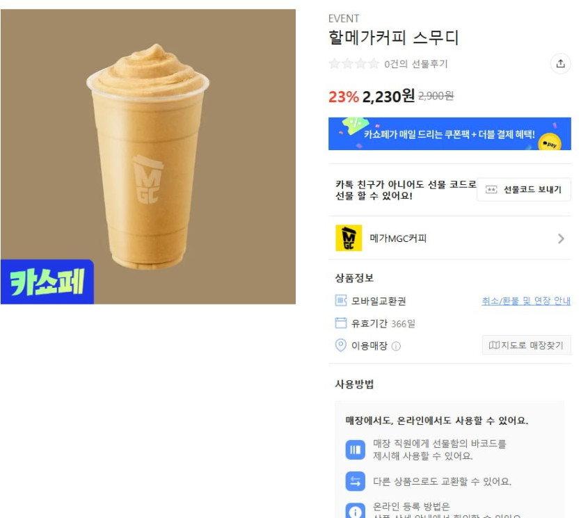Click the pay coin icon on banner
The height and width of the screenshot is (518, 581).
pyautogui.click(x=550, y=143)
